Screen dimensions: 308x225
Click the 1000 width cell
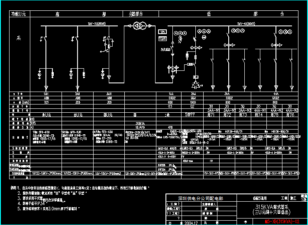[193, 102]
